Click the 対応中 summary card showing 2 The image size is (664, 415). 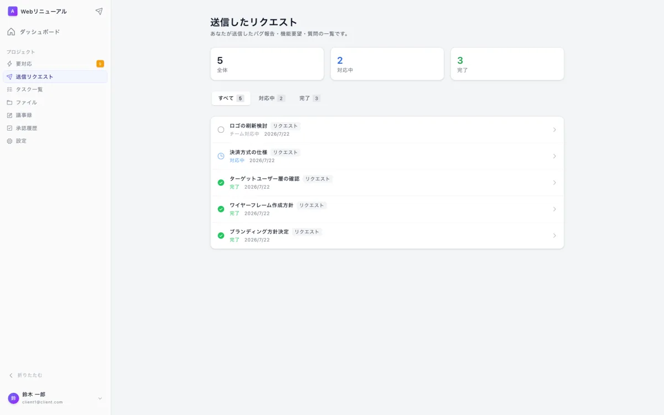coord(387,64)
